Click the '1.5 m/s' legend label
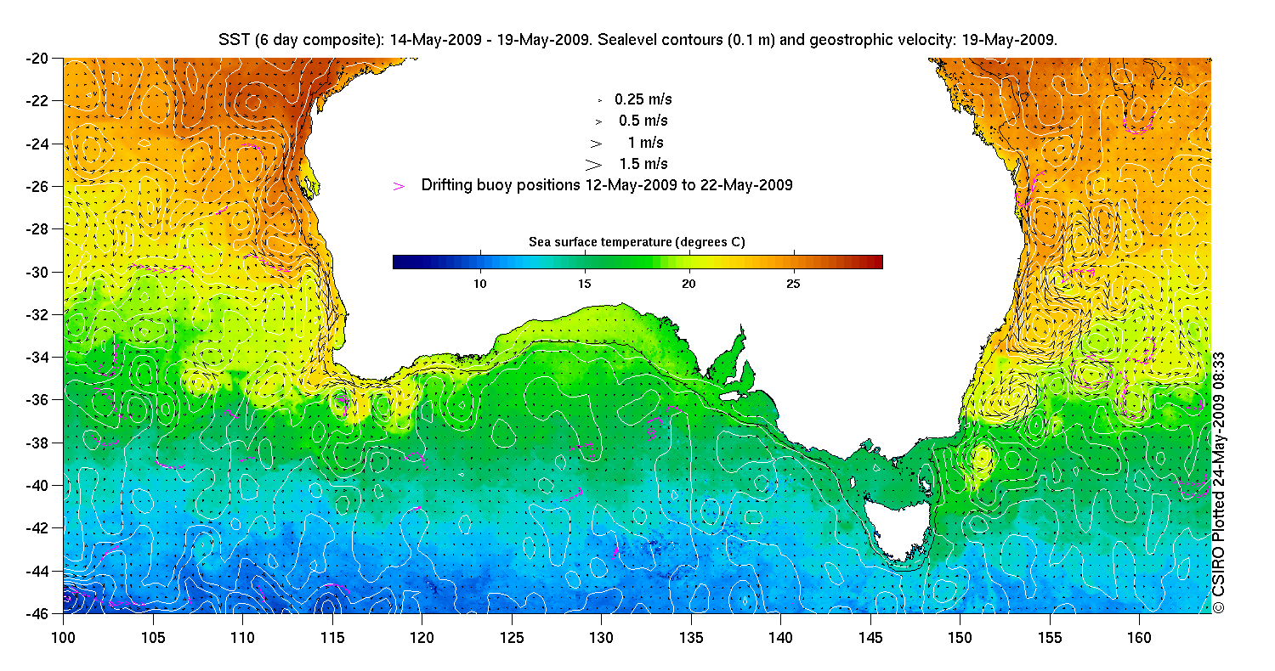The height and width of the screenshot is (671, 1275). 643,164
